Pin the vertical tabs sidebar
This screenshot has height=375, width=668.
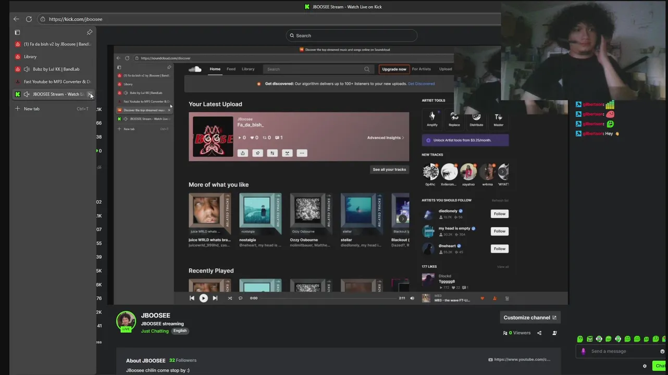click(x=90, y=32)
